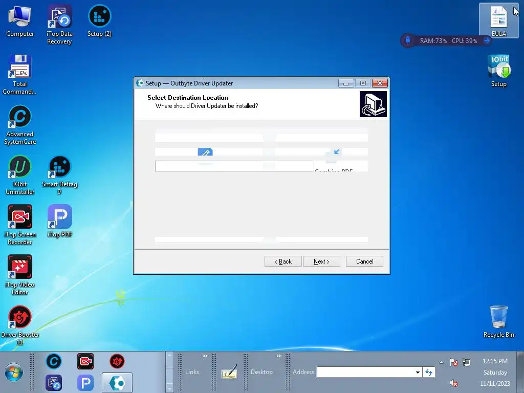Click the Links toolbar label
This screenshot has height=393, width=524.
click(192, 372)
